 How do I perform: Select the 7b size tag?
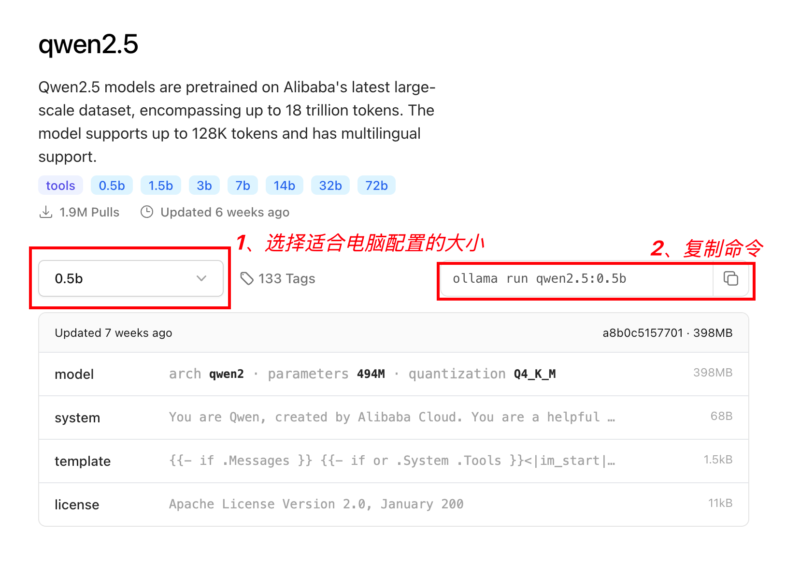coord(243,186)
